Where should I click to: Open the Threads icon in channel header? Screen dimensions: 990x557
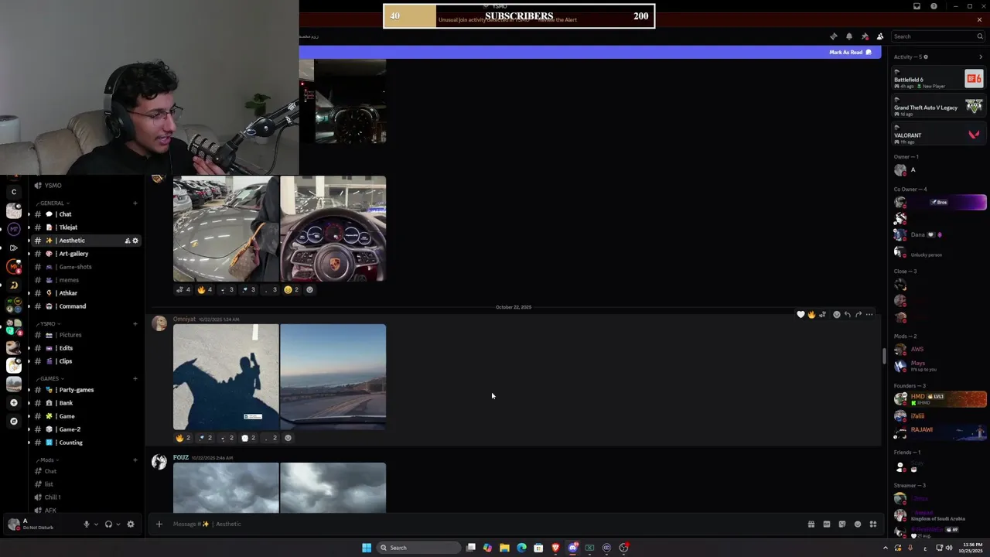coord(833,36)
